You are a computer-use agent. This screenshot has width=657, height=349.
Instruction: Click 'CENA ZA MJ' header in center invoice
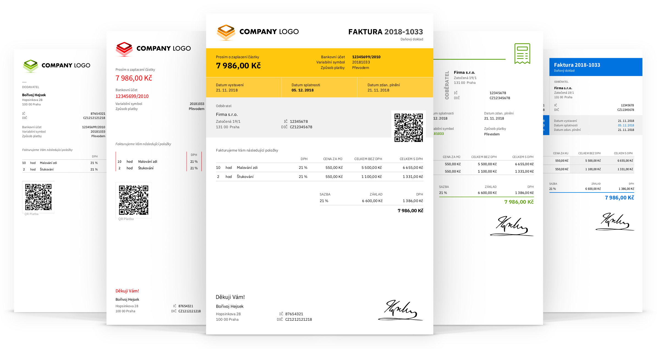333,159
